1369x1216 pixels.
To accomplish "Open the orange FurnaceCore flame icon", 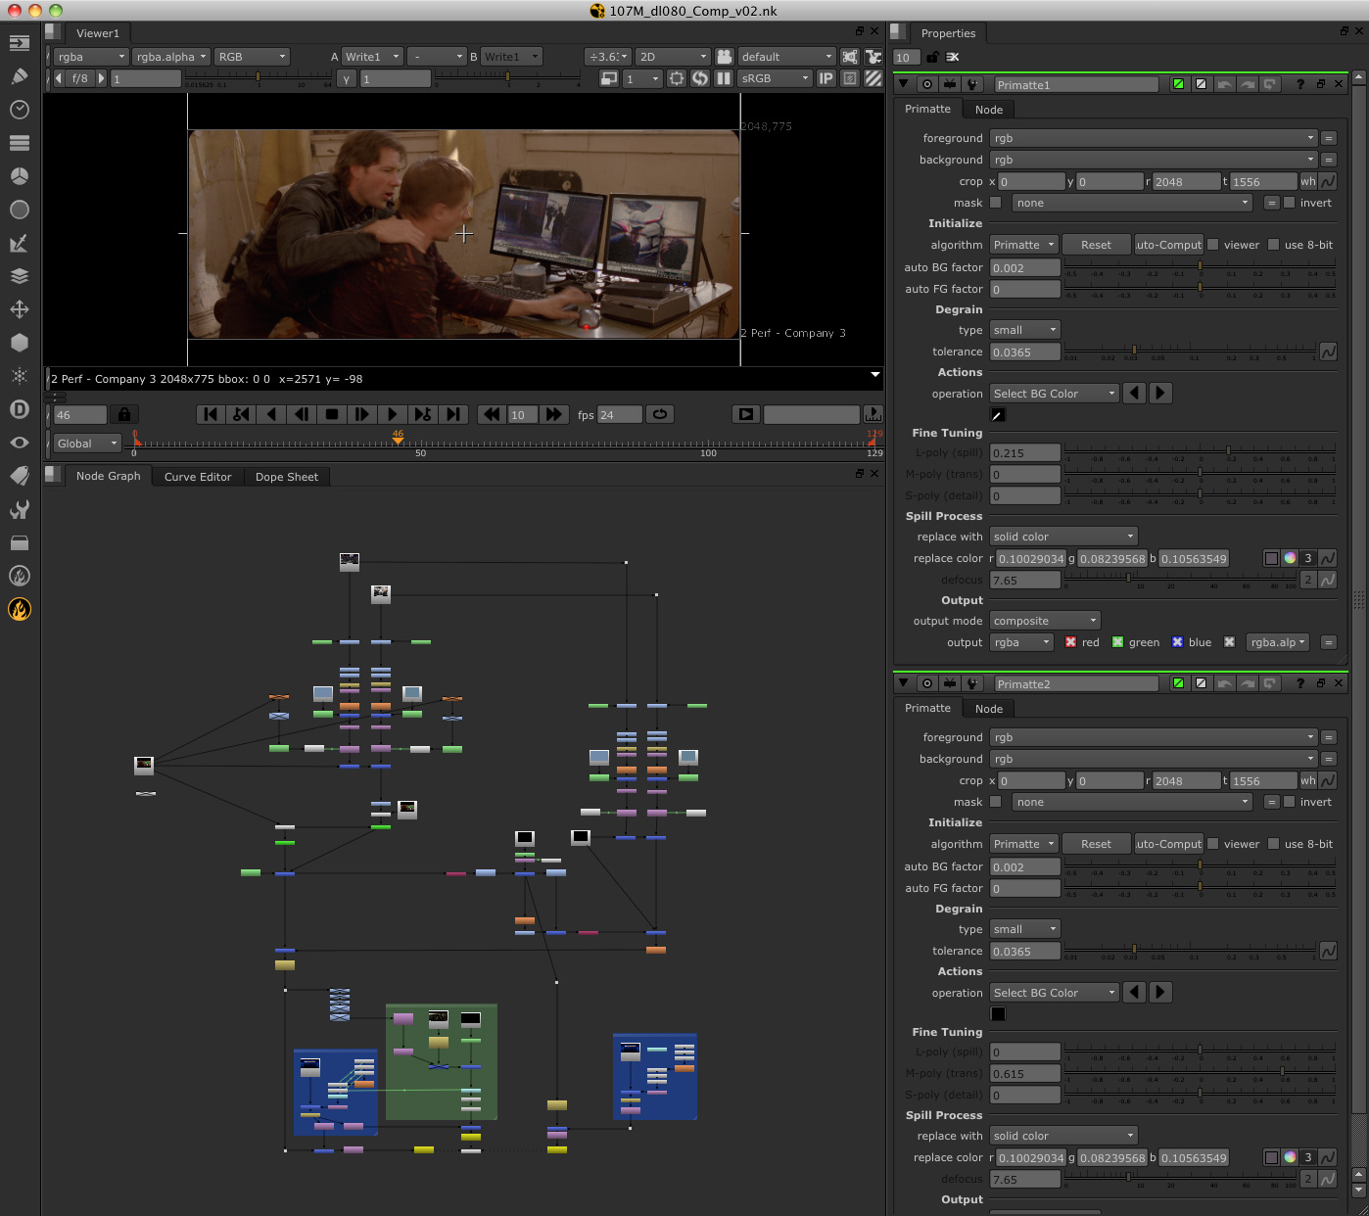I will (20, 609).
